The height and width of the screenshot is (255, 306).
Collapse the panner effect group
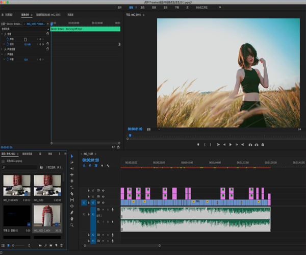(2, 54)
